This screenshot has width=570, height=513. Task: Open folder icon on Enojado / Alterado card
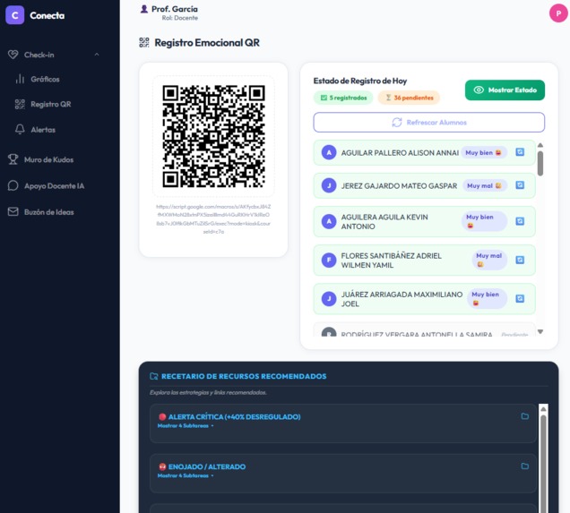click(524, 466)
